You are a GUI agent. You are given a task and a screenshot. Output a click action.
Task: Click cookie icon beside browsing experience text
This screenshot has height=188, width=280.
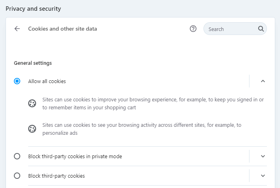point(32,103)
